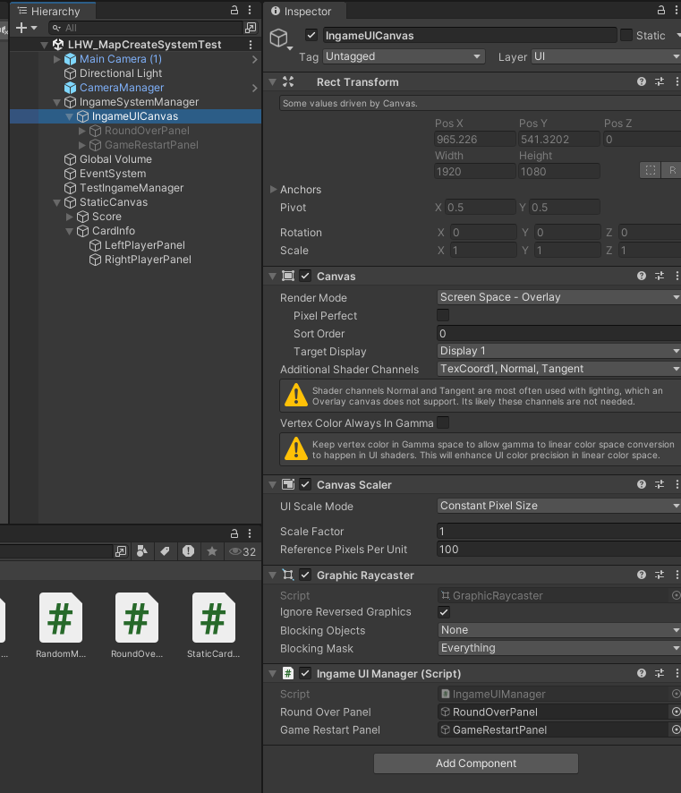This screenshot has height=793, width=681.
Task: Collapse the Rect Transform component
Action: (273, 82)
